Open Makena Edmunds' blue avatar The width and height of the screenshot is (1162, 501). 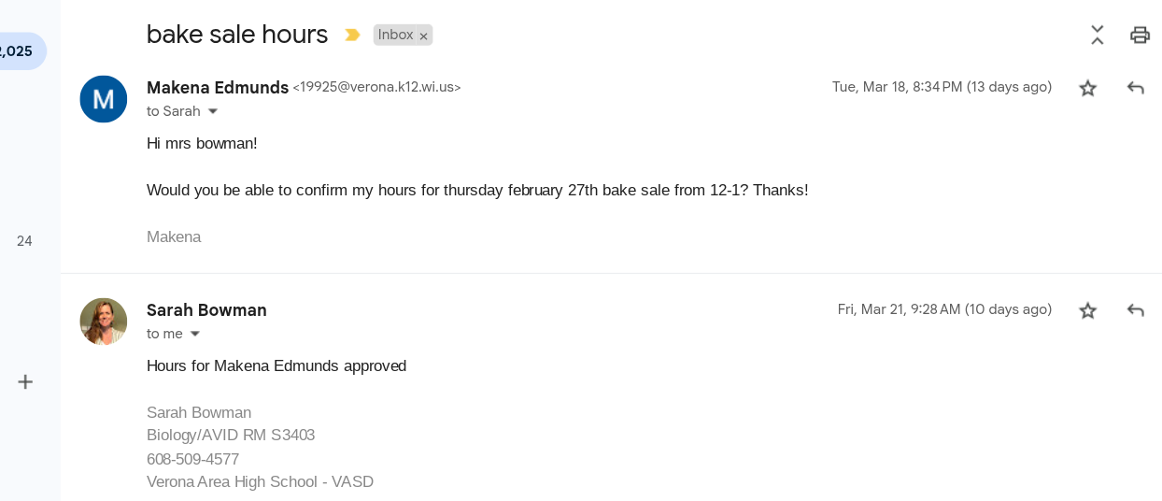[x=104, y=99]
